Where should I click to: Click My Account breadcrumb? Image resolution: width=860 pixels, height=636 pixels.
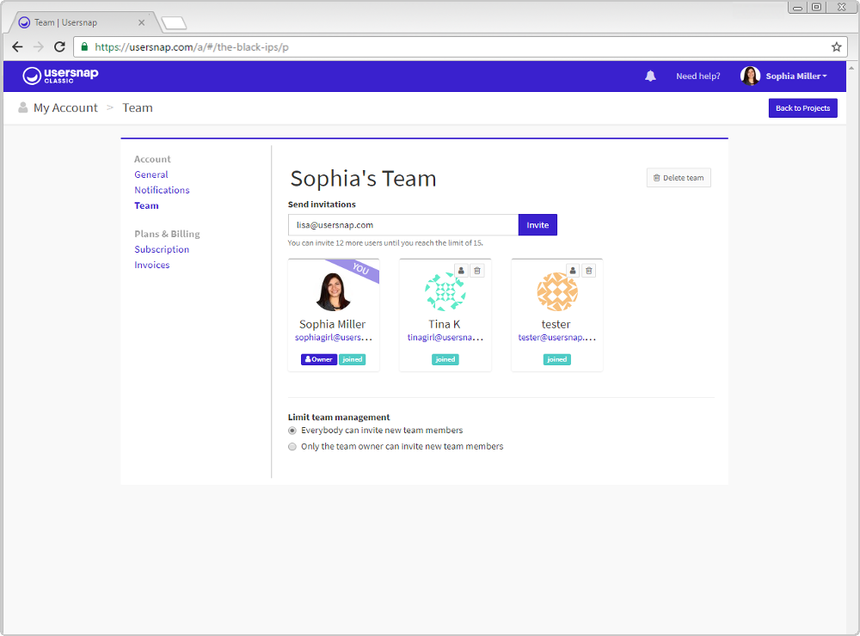(x=66, y=108)
